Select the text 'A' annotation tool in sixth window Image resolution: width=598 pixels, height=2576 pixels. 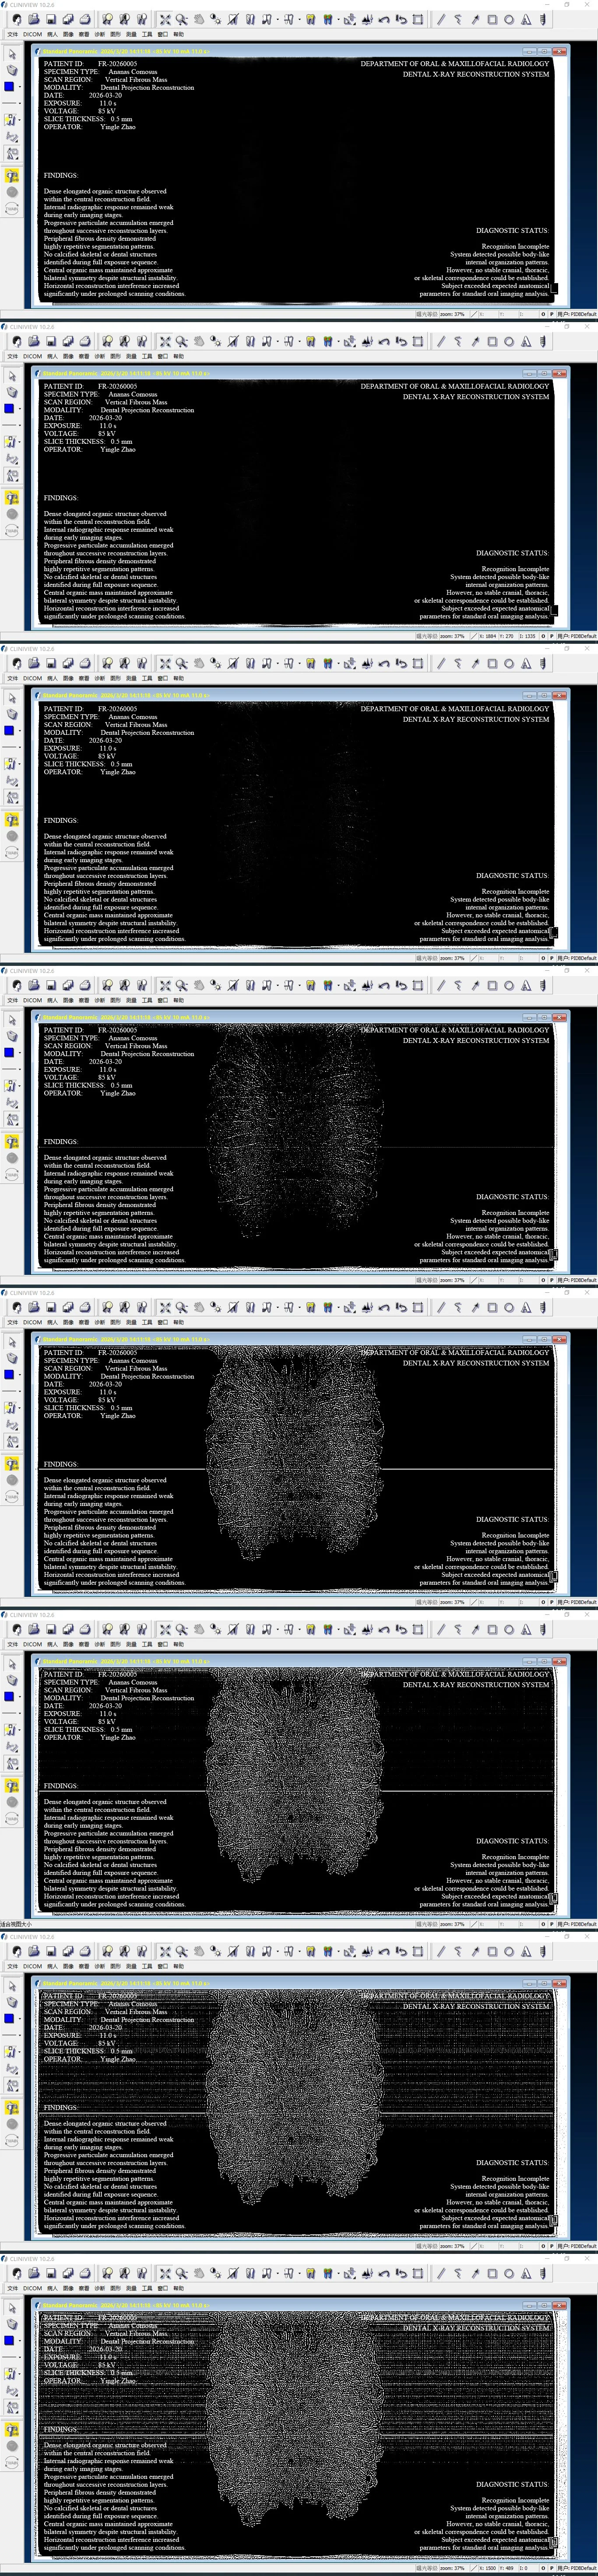click(x=526, y=1629)
